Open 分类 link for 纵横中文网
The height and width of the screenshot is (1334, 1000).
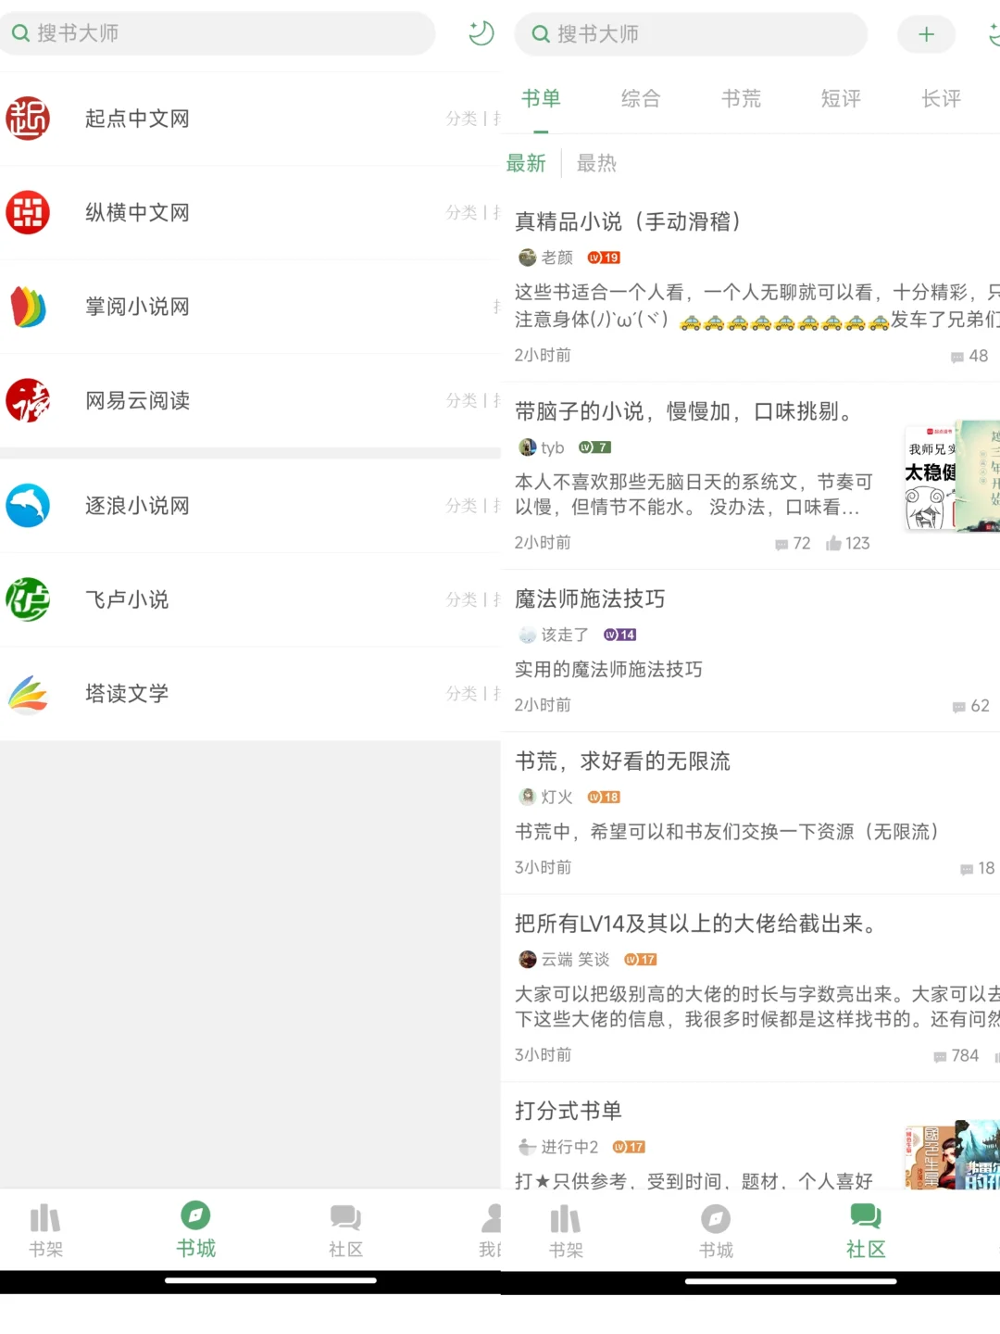point(461,212)
